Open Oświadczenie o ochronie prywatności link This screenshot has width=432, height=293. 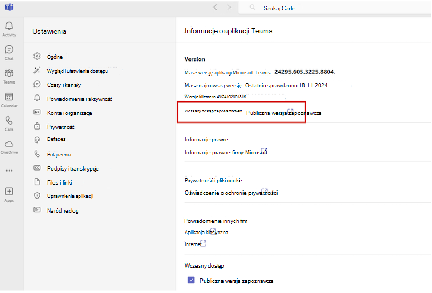[x=231, y=193]
